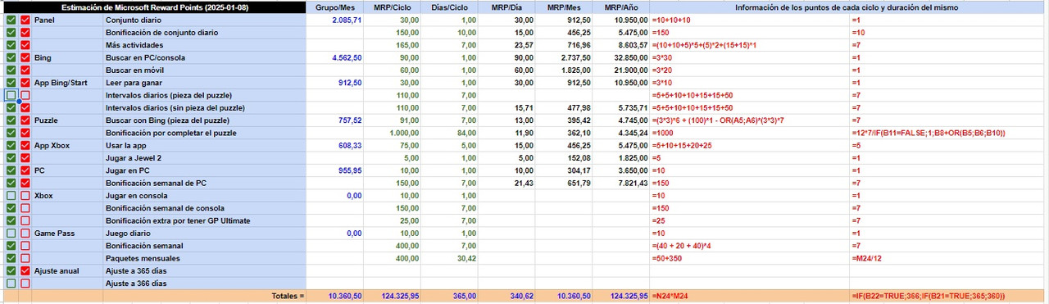Uncheck red checkbox for Ajuste a 365 días
This screenshot has width=1049, height=304.
click(x=25, y=271)
